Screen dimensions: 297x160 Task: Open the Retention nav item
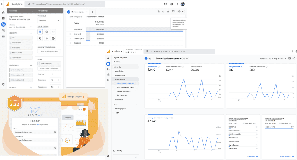(x=119, y=99)
